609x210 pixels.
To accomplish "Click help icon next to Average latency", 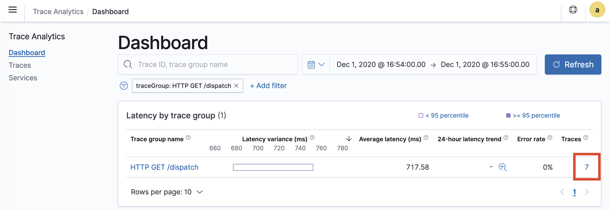I will pyautogui.click(x=426, y=138).
